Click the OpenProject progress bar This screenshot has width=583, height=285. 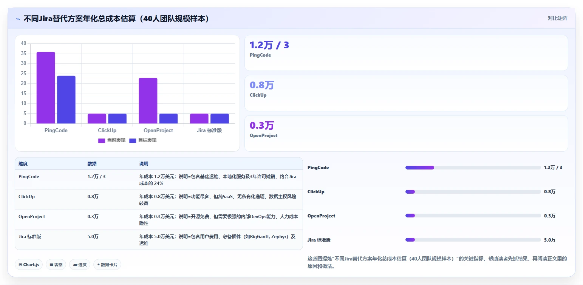pyautogui.click(x=473, y=216)
